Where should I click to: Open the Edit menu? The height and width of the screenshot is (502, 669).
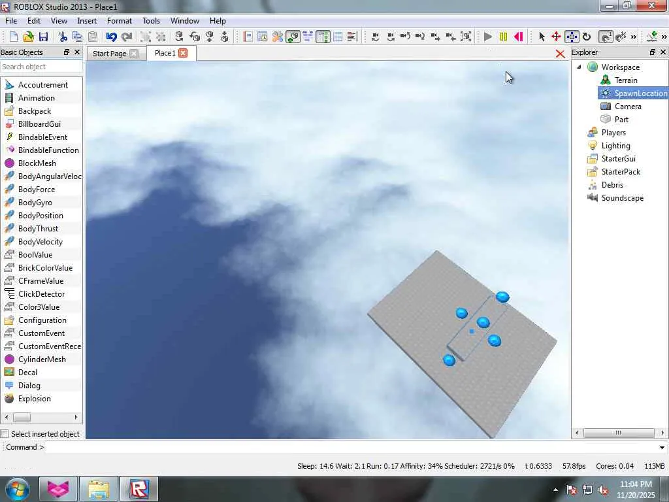34,20
